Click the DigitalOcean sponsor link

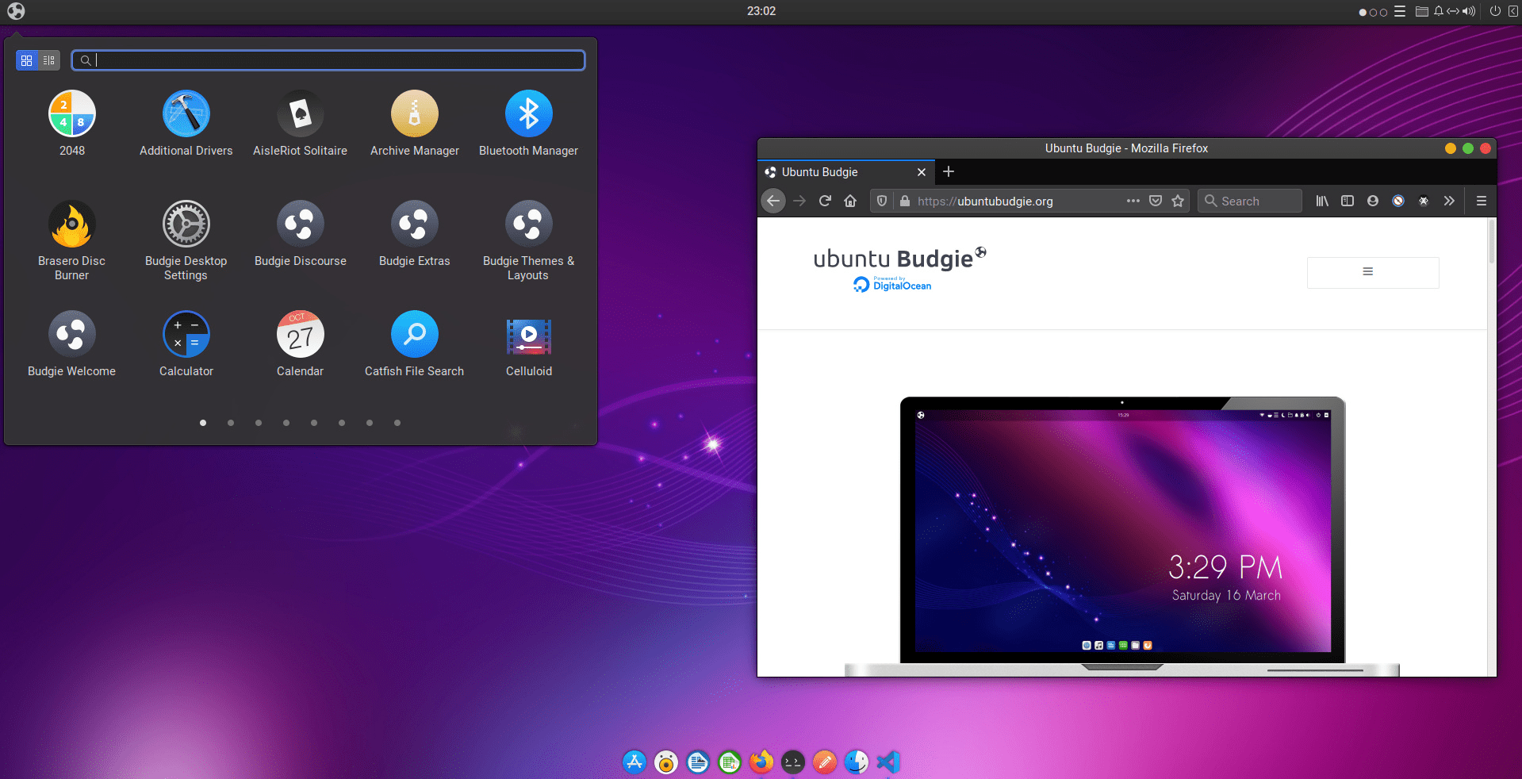point(893,285)
